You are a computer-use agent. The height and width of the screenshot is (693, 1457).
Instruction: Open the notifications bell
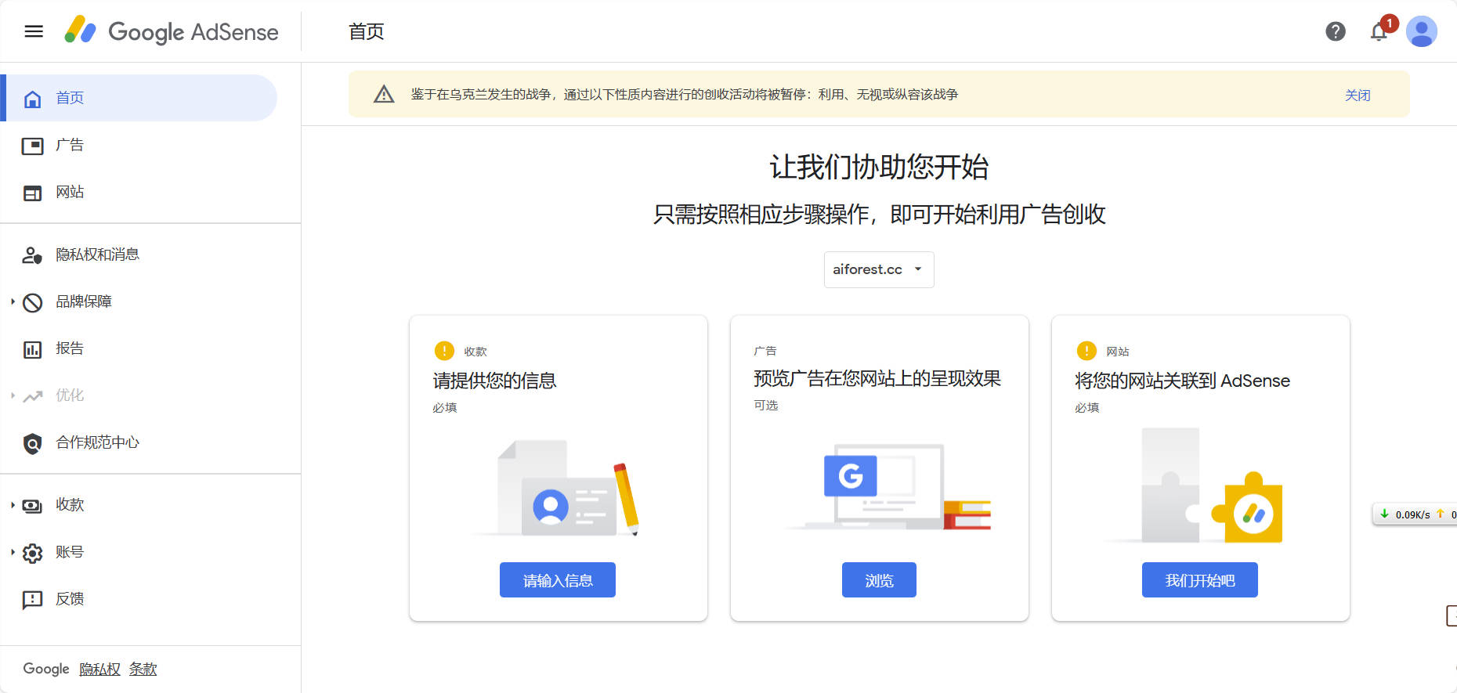coord(1379,31)
